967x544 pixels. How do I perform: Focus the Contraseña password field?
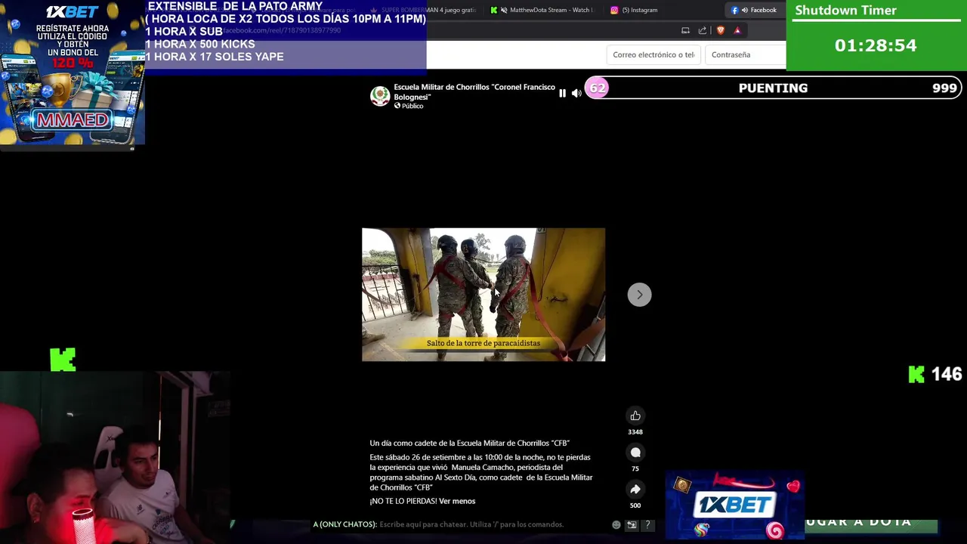point(746,54)
